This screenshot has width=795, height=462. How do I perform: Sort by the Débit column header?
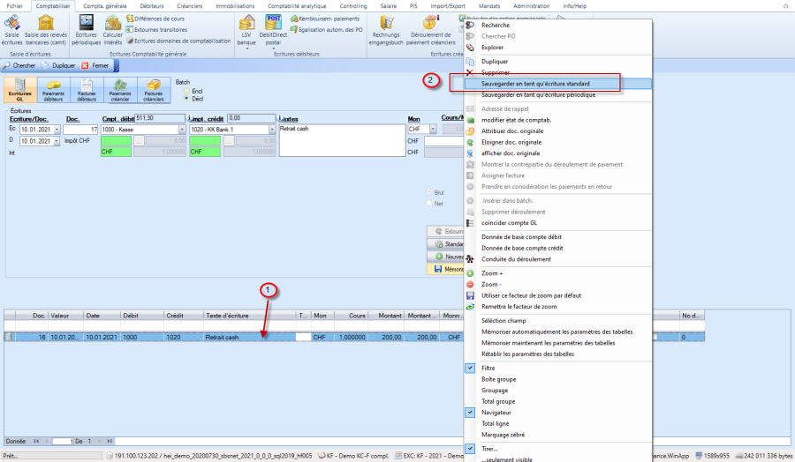point(142,316)
